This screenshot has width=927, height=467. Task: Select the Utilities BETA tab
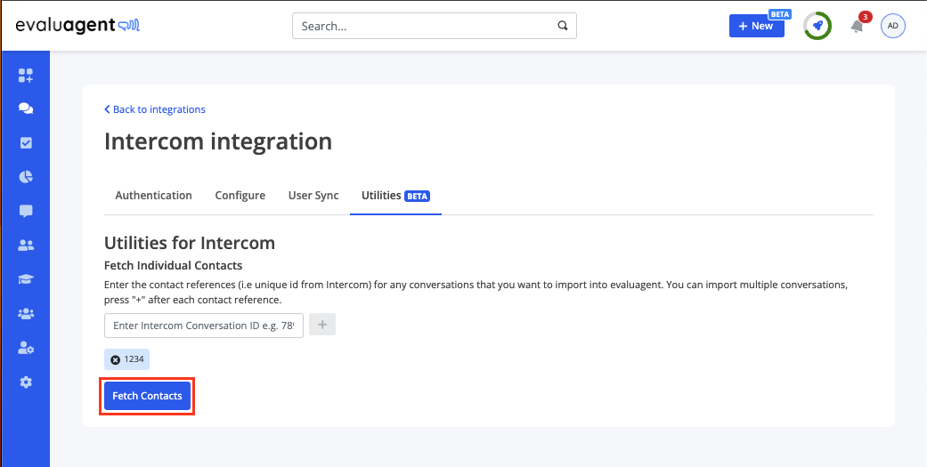(x=395, y=196)
